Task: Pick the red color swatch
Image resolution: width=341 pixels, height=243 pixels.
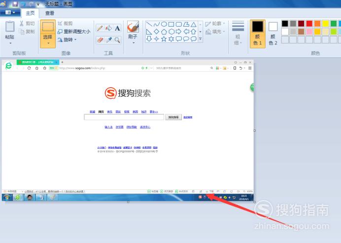Action: pyautogui.click(x=309, y=24)
